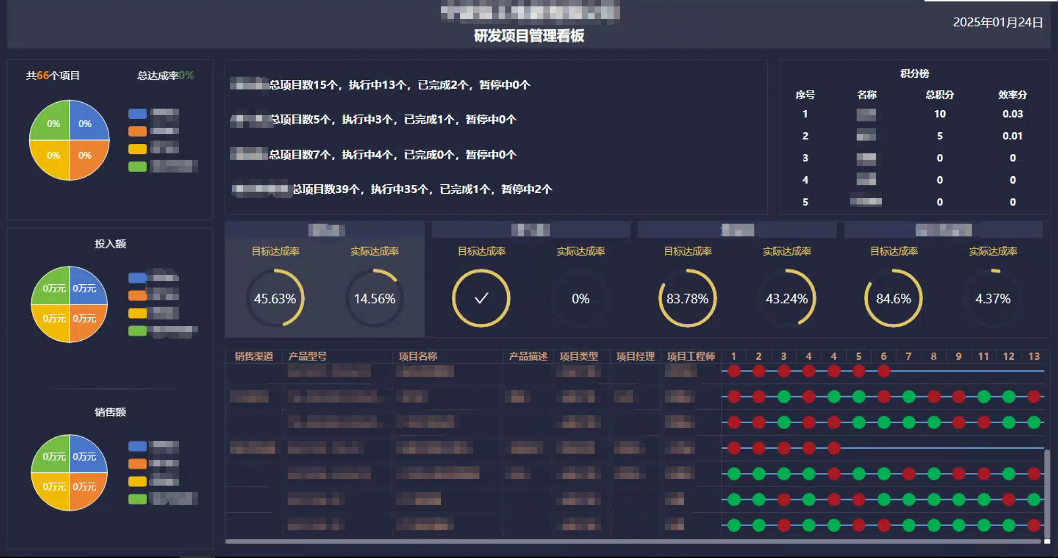Viewport: 1058px width, 558px height.
Task: Toggle the orange legend item in the 投入额 chart
Action: pyautogui.click(x=137, y=296)
